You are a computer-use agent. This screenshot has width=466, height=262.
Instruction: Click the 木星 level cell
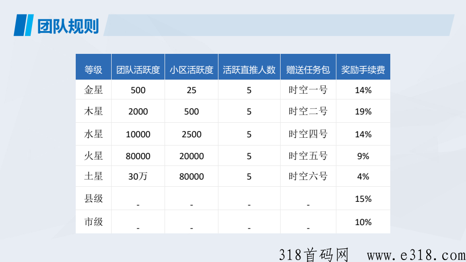click(x=93, y=111)
